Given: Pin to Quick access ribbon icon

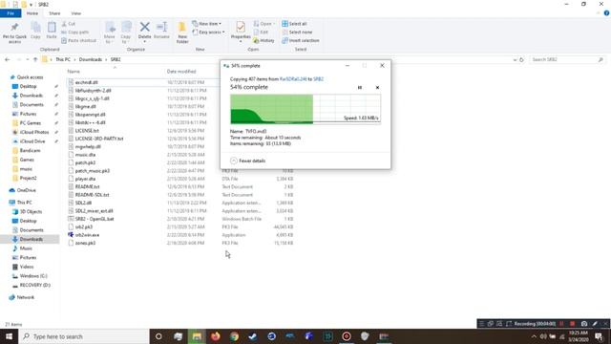Looking at the screenshot, I should point(15,32).
